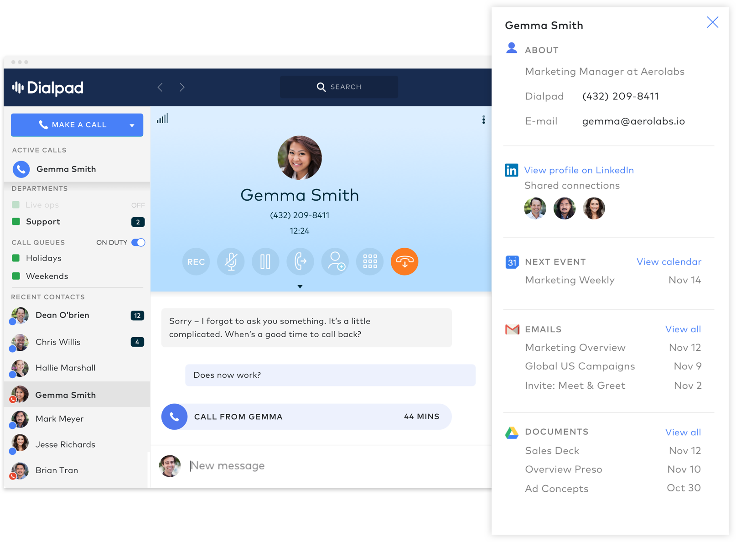Open Marketing Overview email
Screen dimensions: 736x542
(x=613, y=348)
